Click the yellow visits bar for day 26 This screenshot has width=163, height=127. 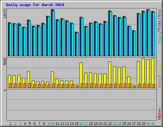click(x=129, y=82)
